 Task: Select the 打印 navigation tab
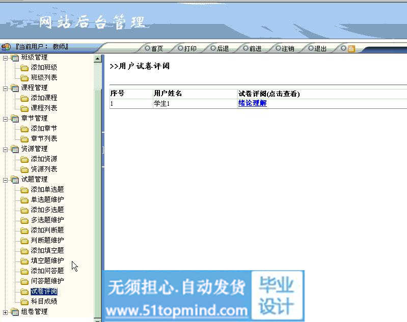coord(187,48)
